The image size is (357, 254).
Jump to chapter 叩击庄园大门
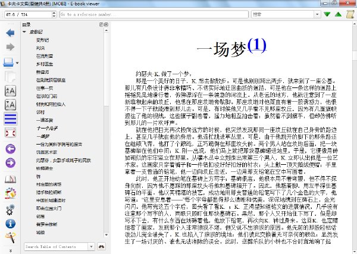point(49,208)
